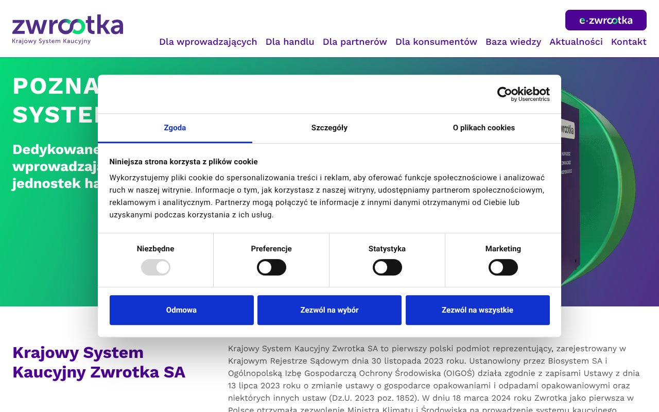Open the O plikach cookies tab
This screenshot has height=412, width=659.
pyautogui.click(x=483, y=128)
